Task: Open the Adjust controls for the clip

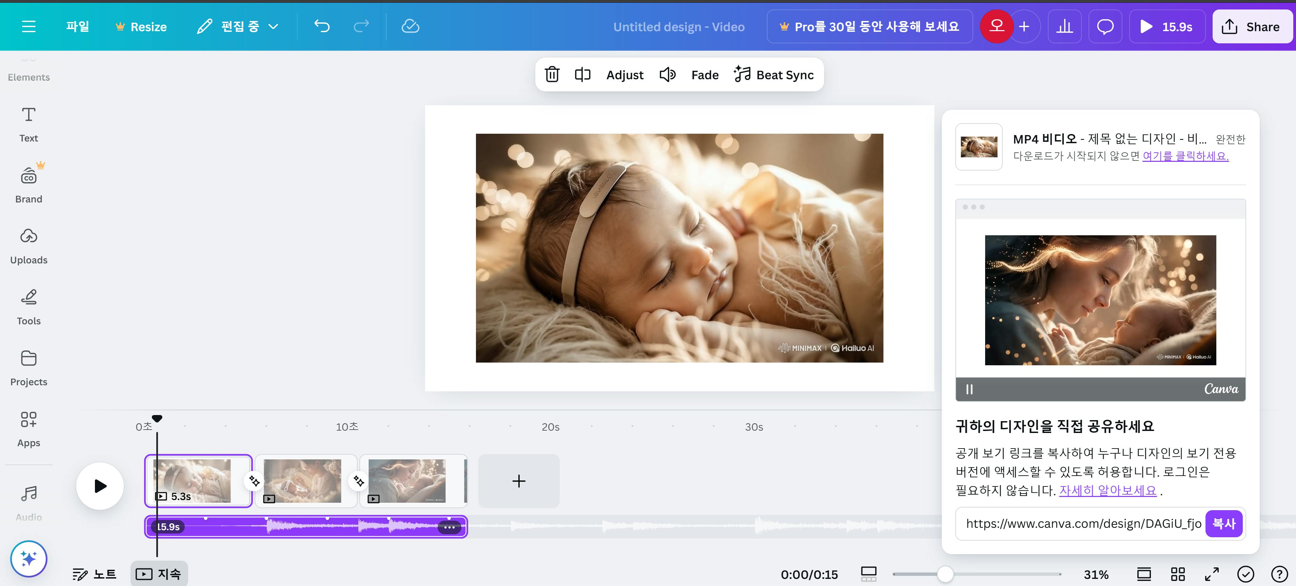Action: [624, 74]
